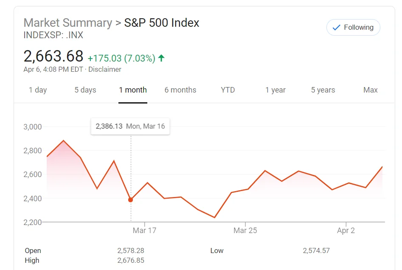Click the Apr 2 axis label

point(346,231)
